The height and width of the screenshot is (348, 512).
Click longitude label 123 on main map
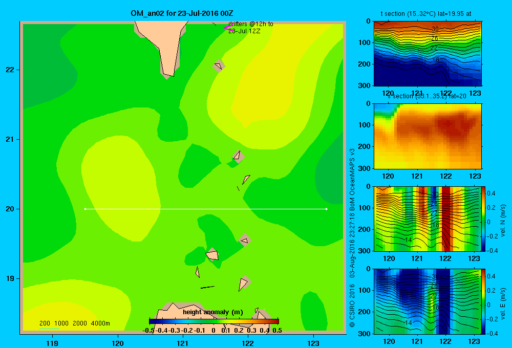tap(313, 343)
